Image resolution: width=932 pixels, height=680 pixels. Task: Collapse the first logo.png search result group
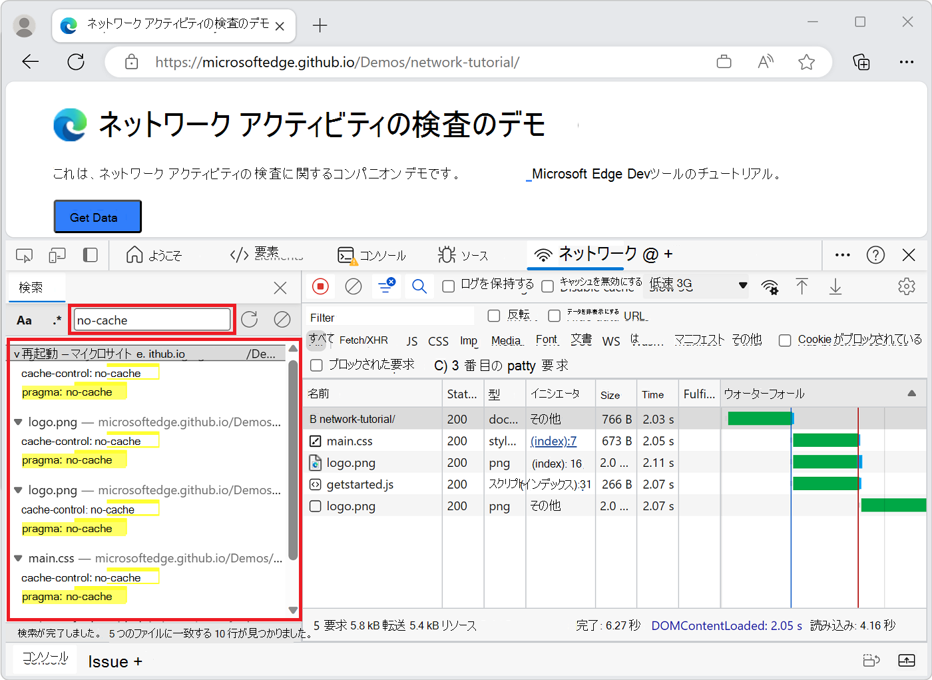[x=18, y=422]
